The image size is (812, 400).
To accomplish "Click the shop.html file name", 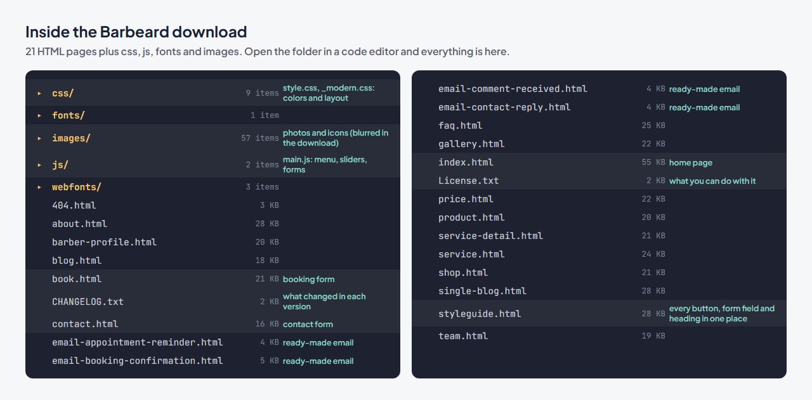I will coord(463,273).
